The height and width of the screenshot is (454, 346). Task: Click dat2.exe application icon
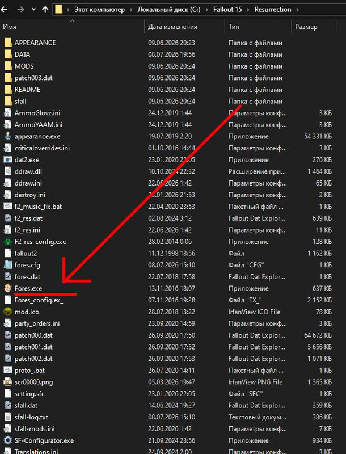[8, 160]
